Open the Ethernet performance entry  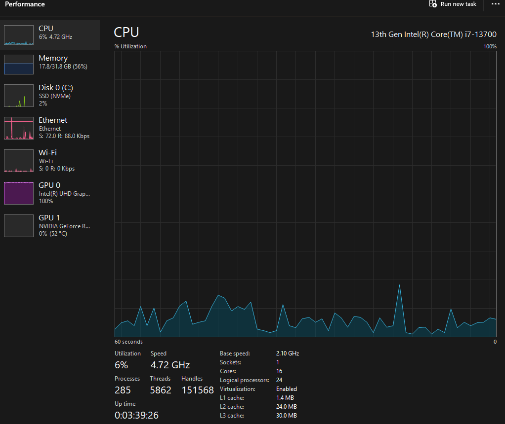coord(50,128)
